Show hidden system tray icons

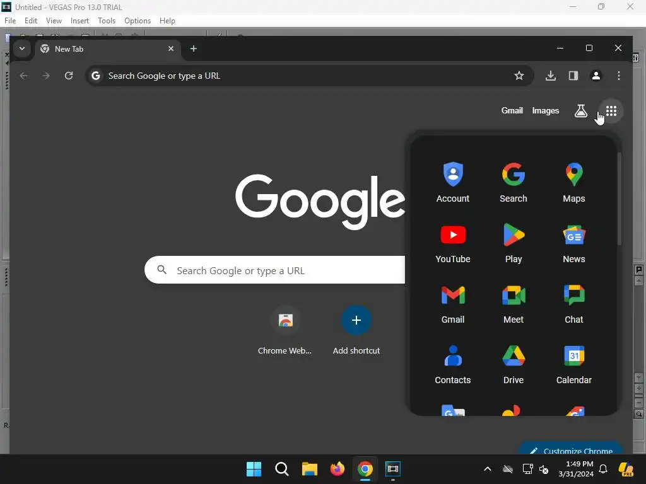pyautogui.click(x=488, y=469)
